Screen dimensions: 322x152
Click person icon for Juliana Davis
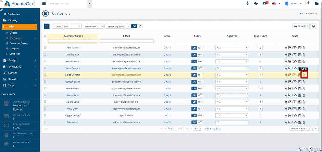286,102
